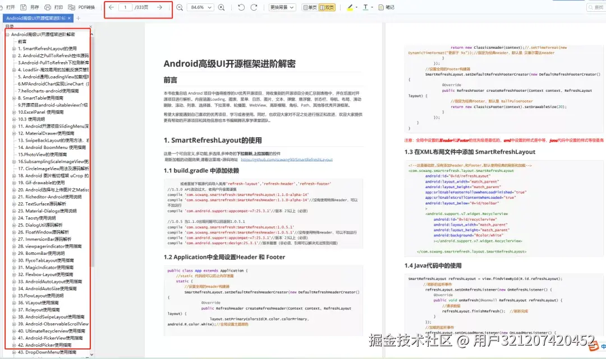606x359 pixels.
Task: Rotate the page clockwise
Action: tap(254, 7)
